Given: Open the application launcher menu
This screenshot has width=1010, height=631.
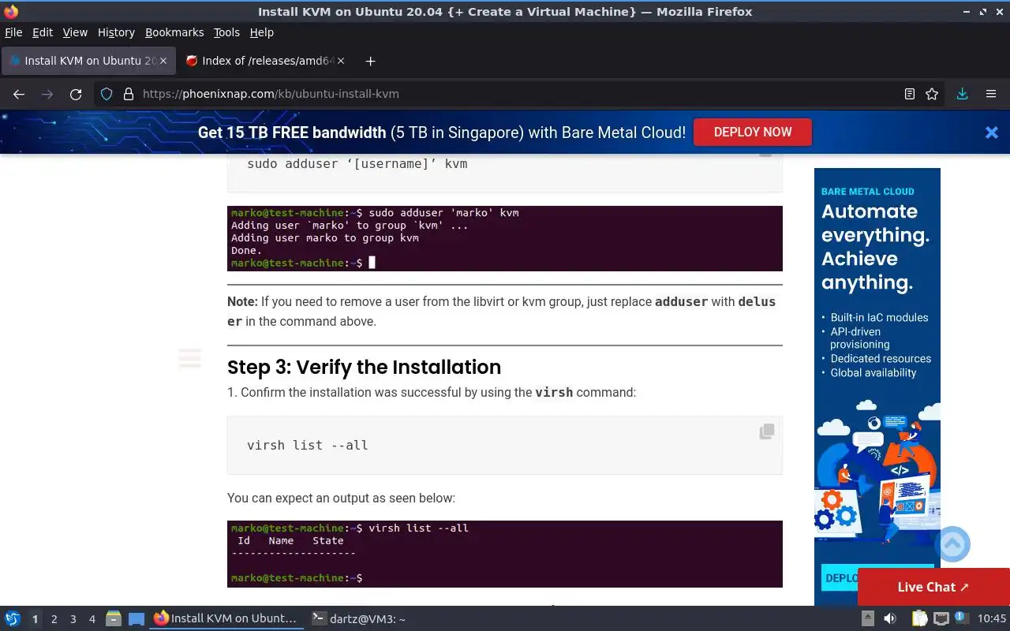Looking at the screenshot, I should point(13,618).
